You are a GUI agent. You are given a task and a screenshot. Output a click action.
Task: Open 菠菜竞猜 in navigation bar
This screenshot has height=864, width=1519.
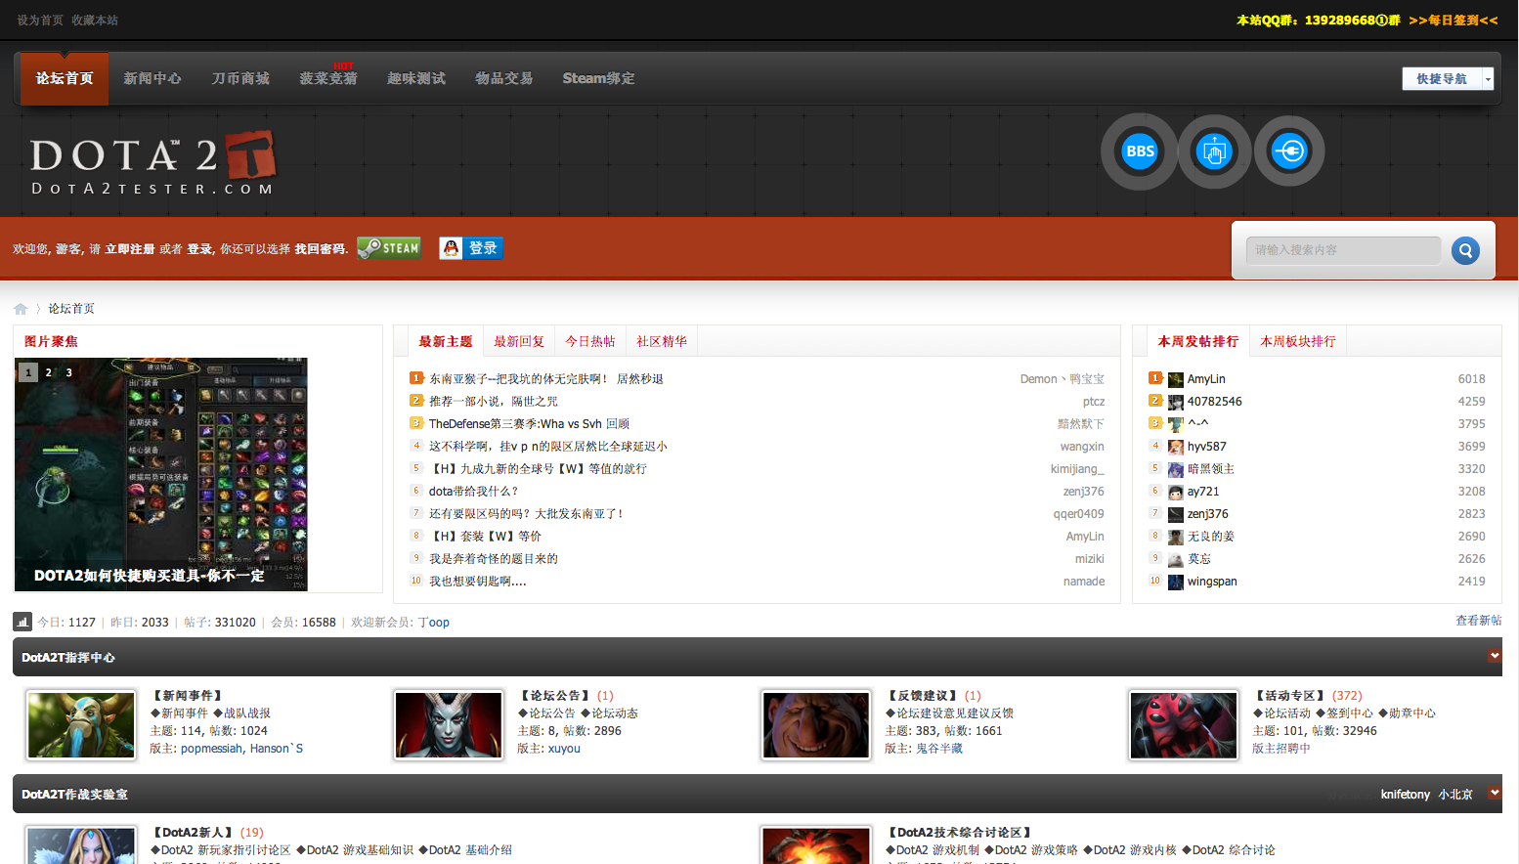(x=328, y=78)
